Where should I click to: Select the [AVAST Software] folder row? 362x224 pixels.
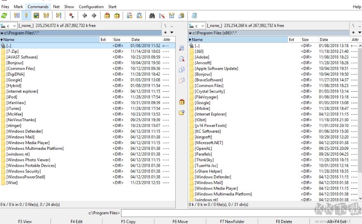point(87,57)
